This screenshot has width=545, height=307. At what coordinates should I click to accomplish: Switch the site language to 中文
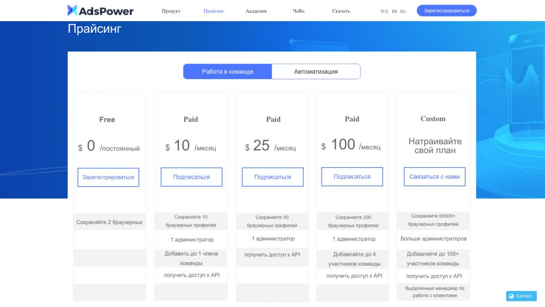384,11
